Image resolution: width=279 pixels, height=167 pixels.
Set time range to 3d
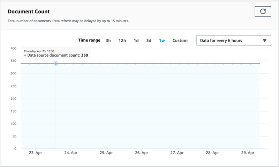[149, 41]
